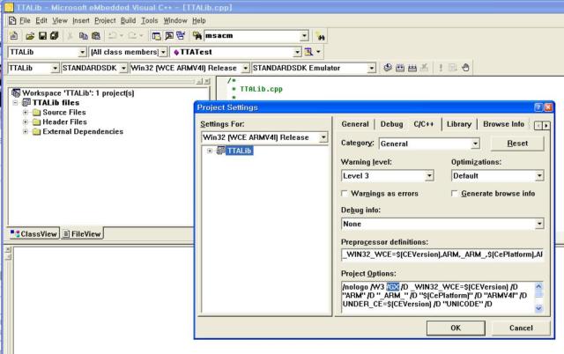Switch to the Browse Info tab
Screen dimensions: 564x354
[503, 124]
